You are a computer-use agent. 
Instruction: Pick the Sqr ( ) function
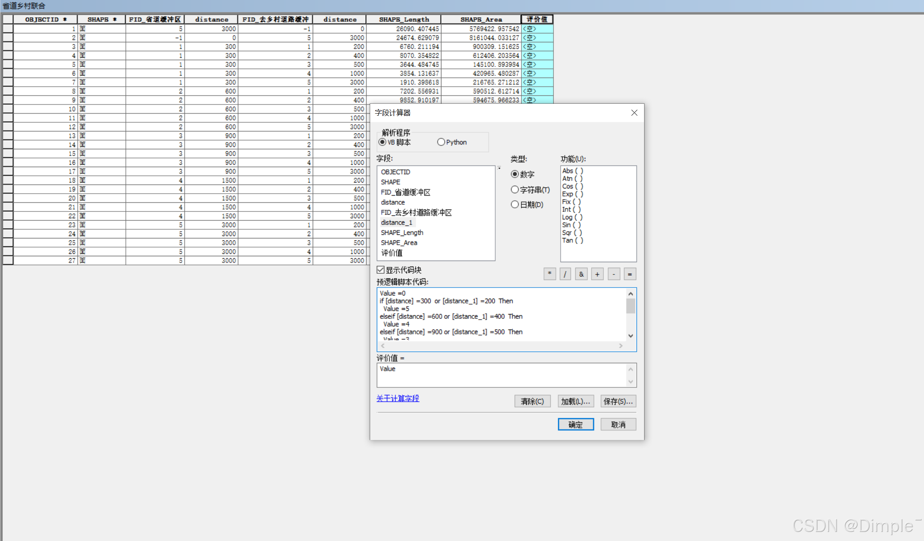(572, 232)
